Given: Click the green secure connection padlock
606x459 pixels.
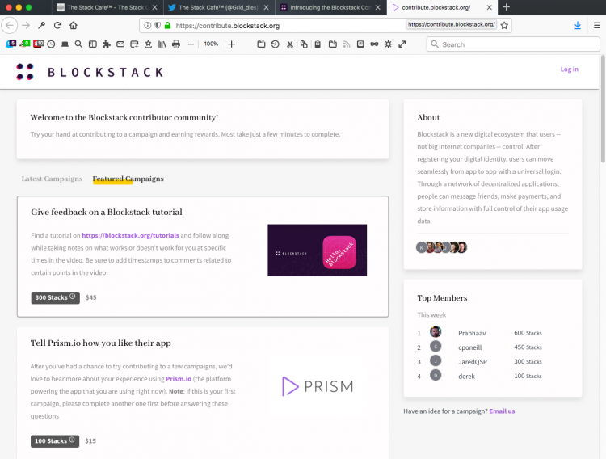Looking at the screenshot, I should 167,26.
